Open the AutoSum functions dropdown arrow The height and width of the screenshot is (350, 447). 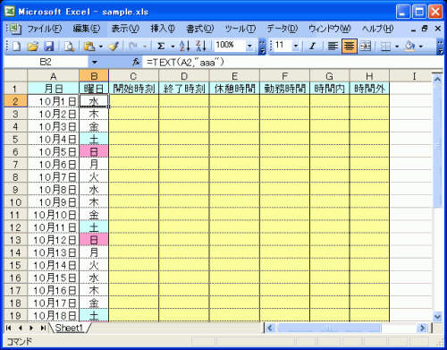click(x=173, y=47)
